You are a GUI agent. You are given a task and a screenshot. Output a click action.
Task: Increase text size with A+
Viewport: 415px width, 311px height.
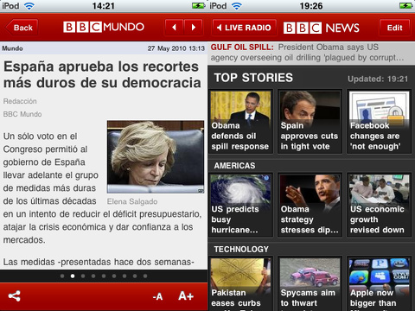click(x=186, y=296)
